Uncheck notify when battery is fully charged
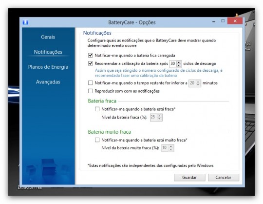Screen dimensions: 263x204 (91, 55)
